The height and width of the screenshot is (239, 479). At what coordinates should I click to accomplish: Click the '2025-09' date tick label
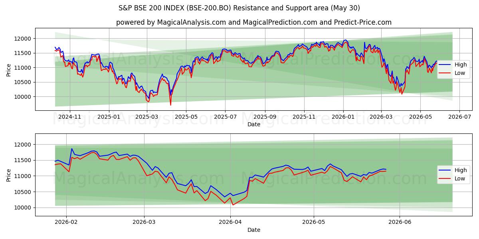coord(265,117)
